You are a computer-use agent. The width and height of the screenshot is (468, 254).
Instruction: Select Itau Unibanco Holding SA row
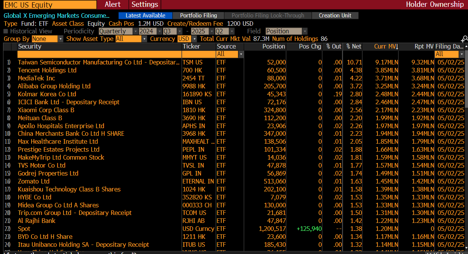(234, 245)
